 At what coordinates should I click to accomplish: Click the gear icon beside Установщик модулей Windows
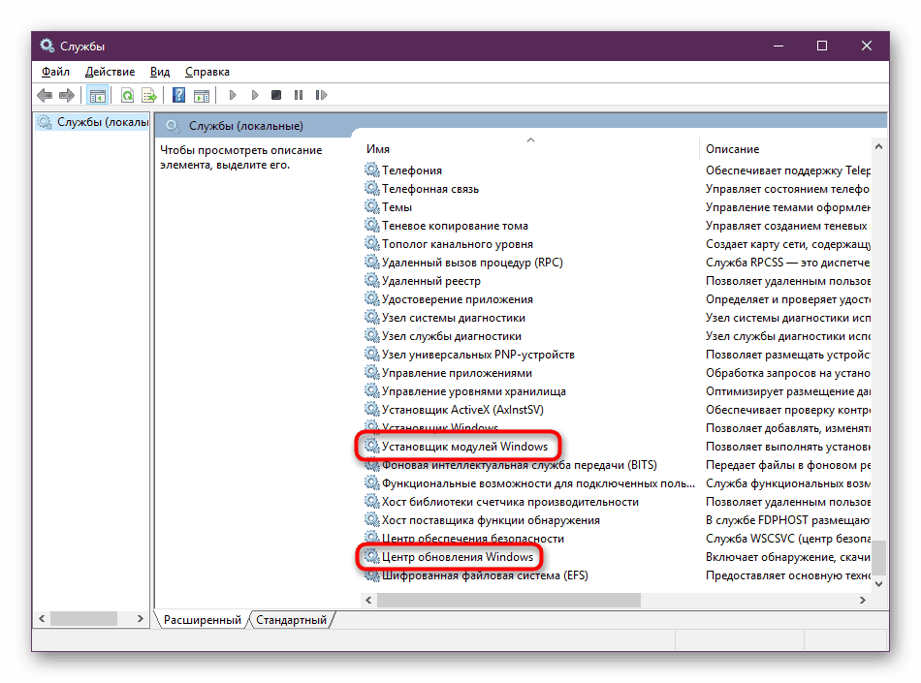371,446
